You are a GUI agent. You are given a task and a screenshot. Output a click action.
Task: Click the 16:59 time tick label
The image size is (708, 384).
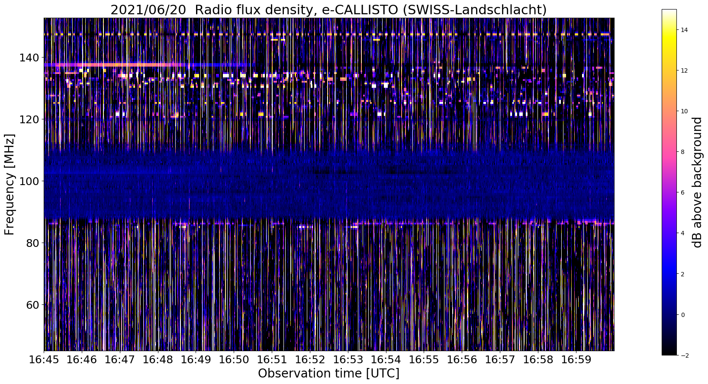576,360
